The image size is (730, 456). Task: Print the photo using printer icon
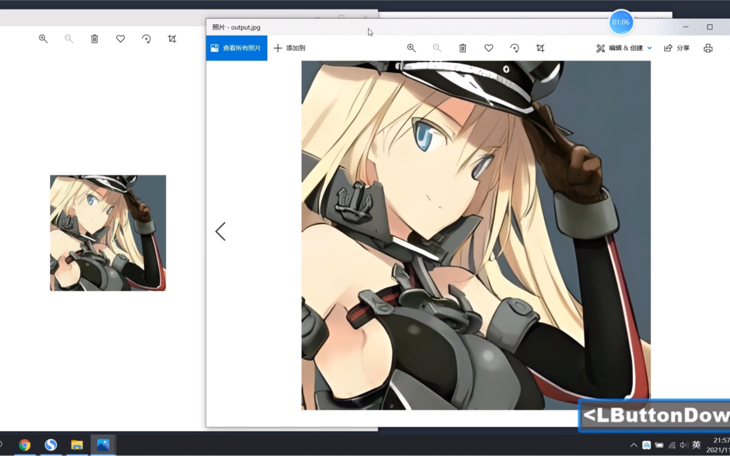[708, 48]
